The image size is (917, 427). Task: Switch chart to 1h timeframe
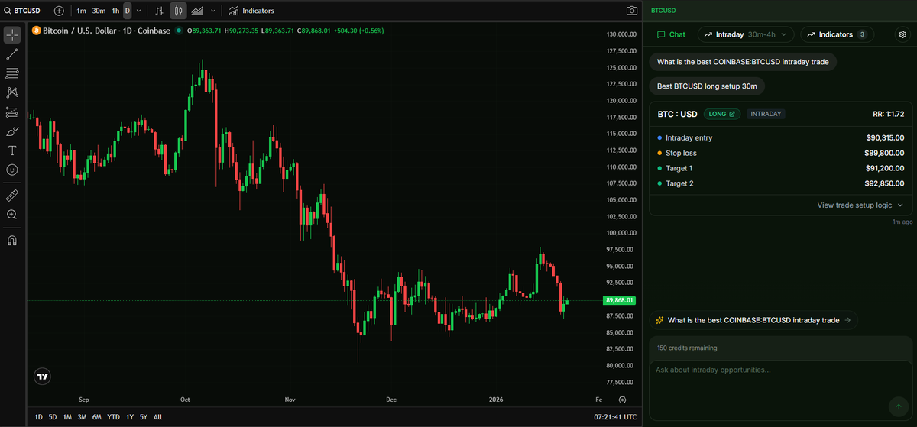[x=115, y=11]
